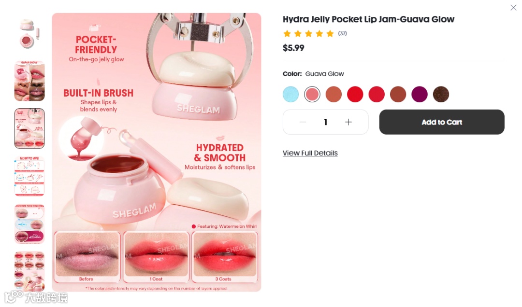The height and width of the screenshot is (307, 522).
Task: Pick the rust brown color swatch
Action: tap(398, 94)
